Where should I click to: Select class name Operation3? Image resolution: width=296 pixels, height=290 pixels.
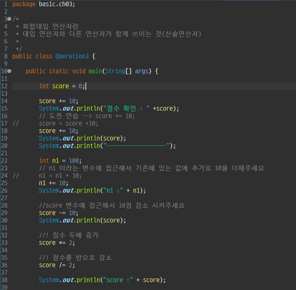pos(72,56)
